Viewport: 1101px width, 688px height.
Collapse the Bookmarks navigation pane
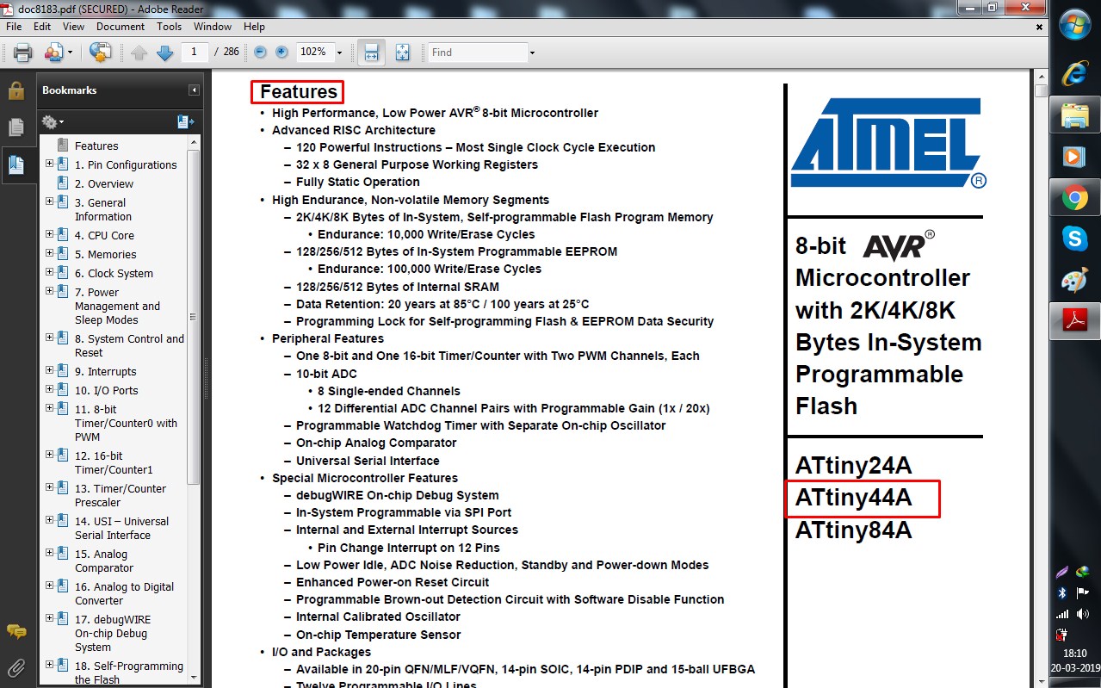(x=194, y=90)
